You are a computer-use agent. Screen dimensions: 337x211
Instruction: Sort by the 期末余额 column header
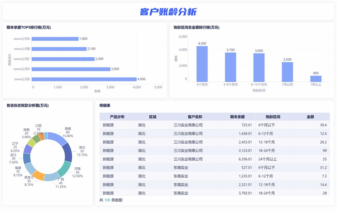[x=237, y=117]
